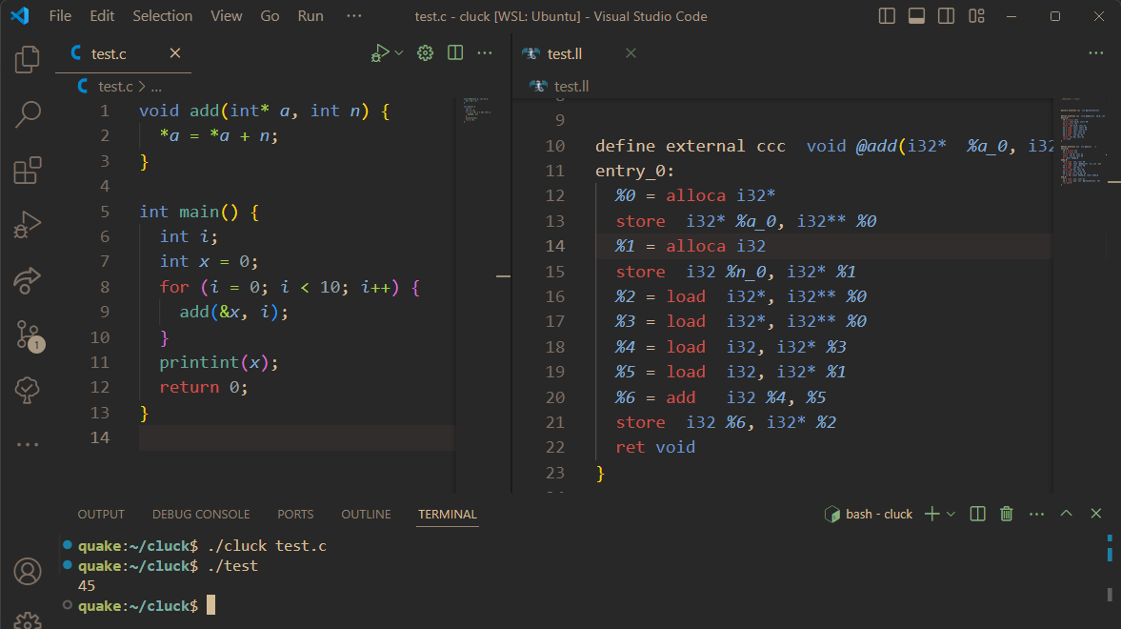
Task: Click 'entry_0:' label in test.ll
Action: point(635,171)
